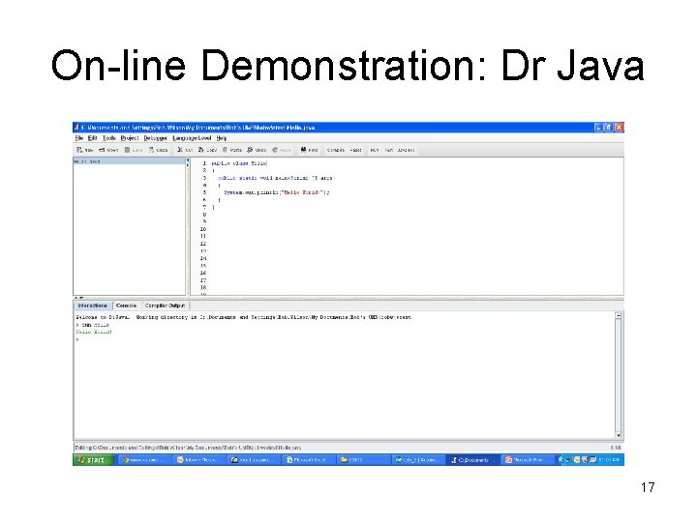The width and height of the screenshot is (697, 522).
Task: Click the Open file toolbar button
Action: click(108, 150)
